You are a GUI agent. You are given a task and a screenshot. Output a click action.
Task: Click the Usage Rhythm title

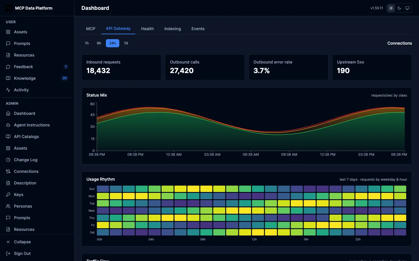click(x=101, y=179)
